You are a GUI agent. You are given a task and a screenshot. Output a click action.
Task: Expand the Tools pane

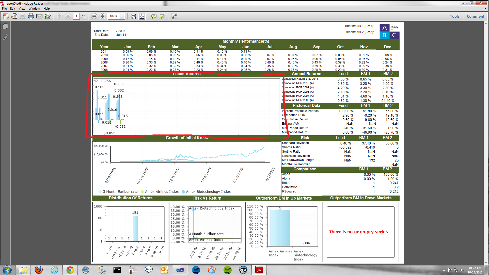pos(454,17)
